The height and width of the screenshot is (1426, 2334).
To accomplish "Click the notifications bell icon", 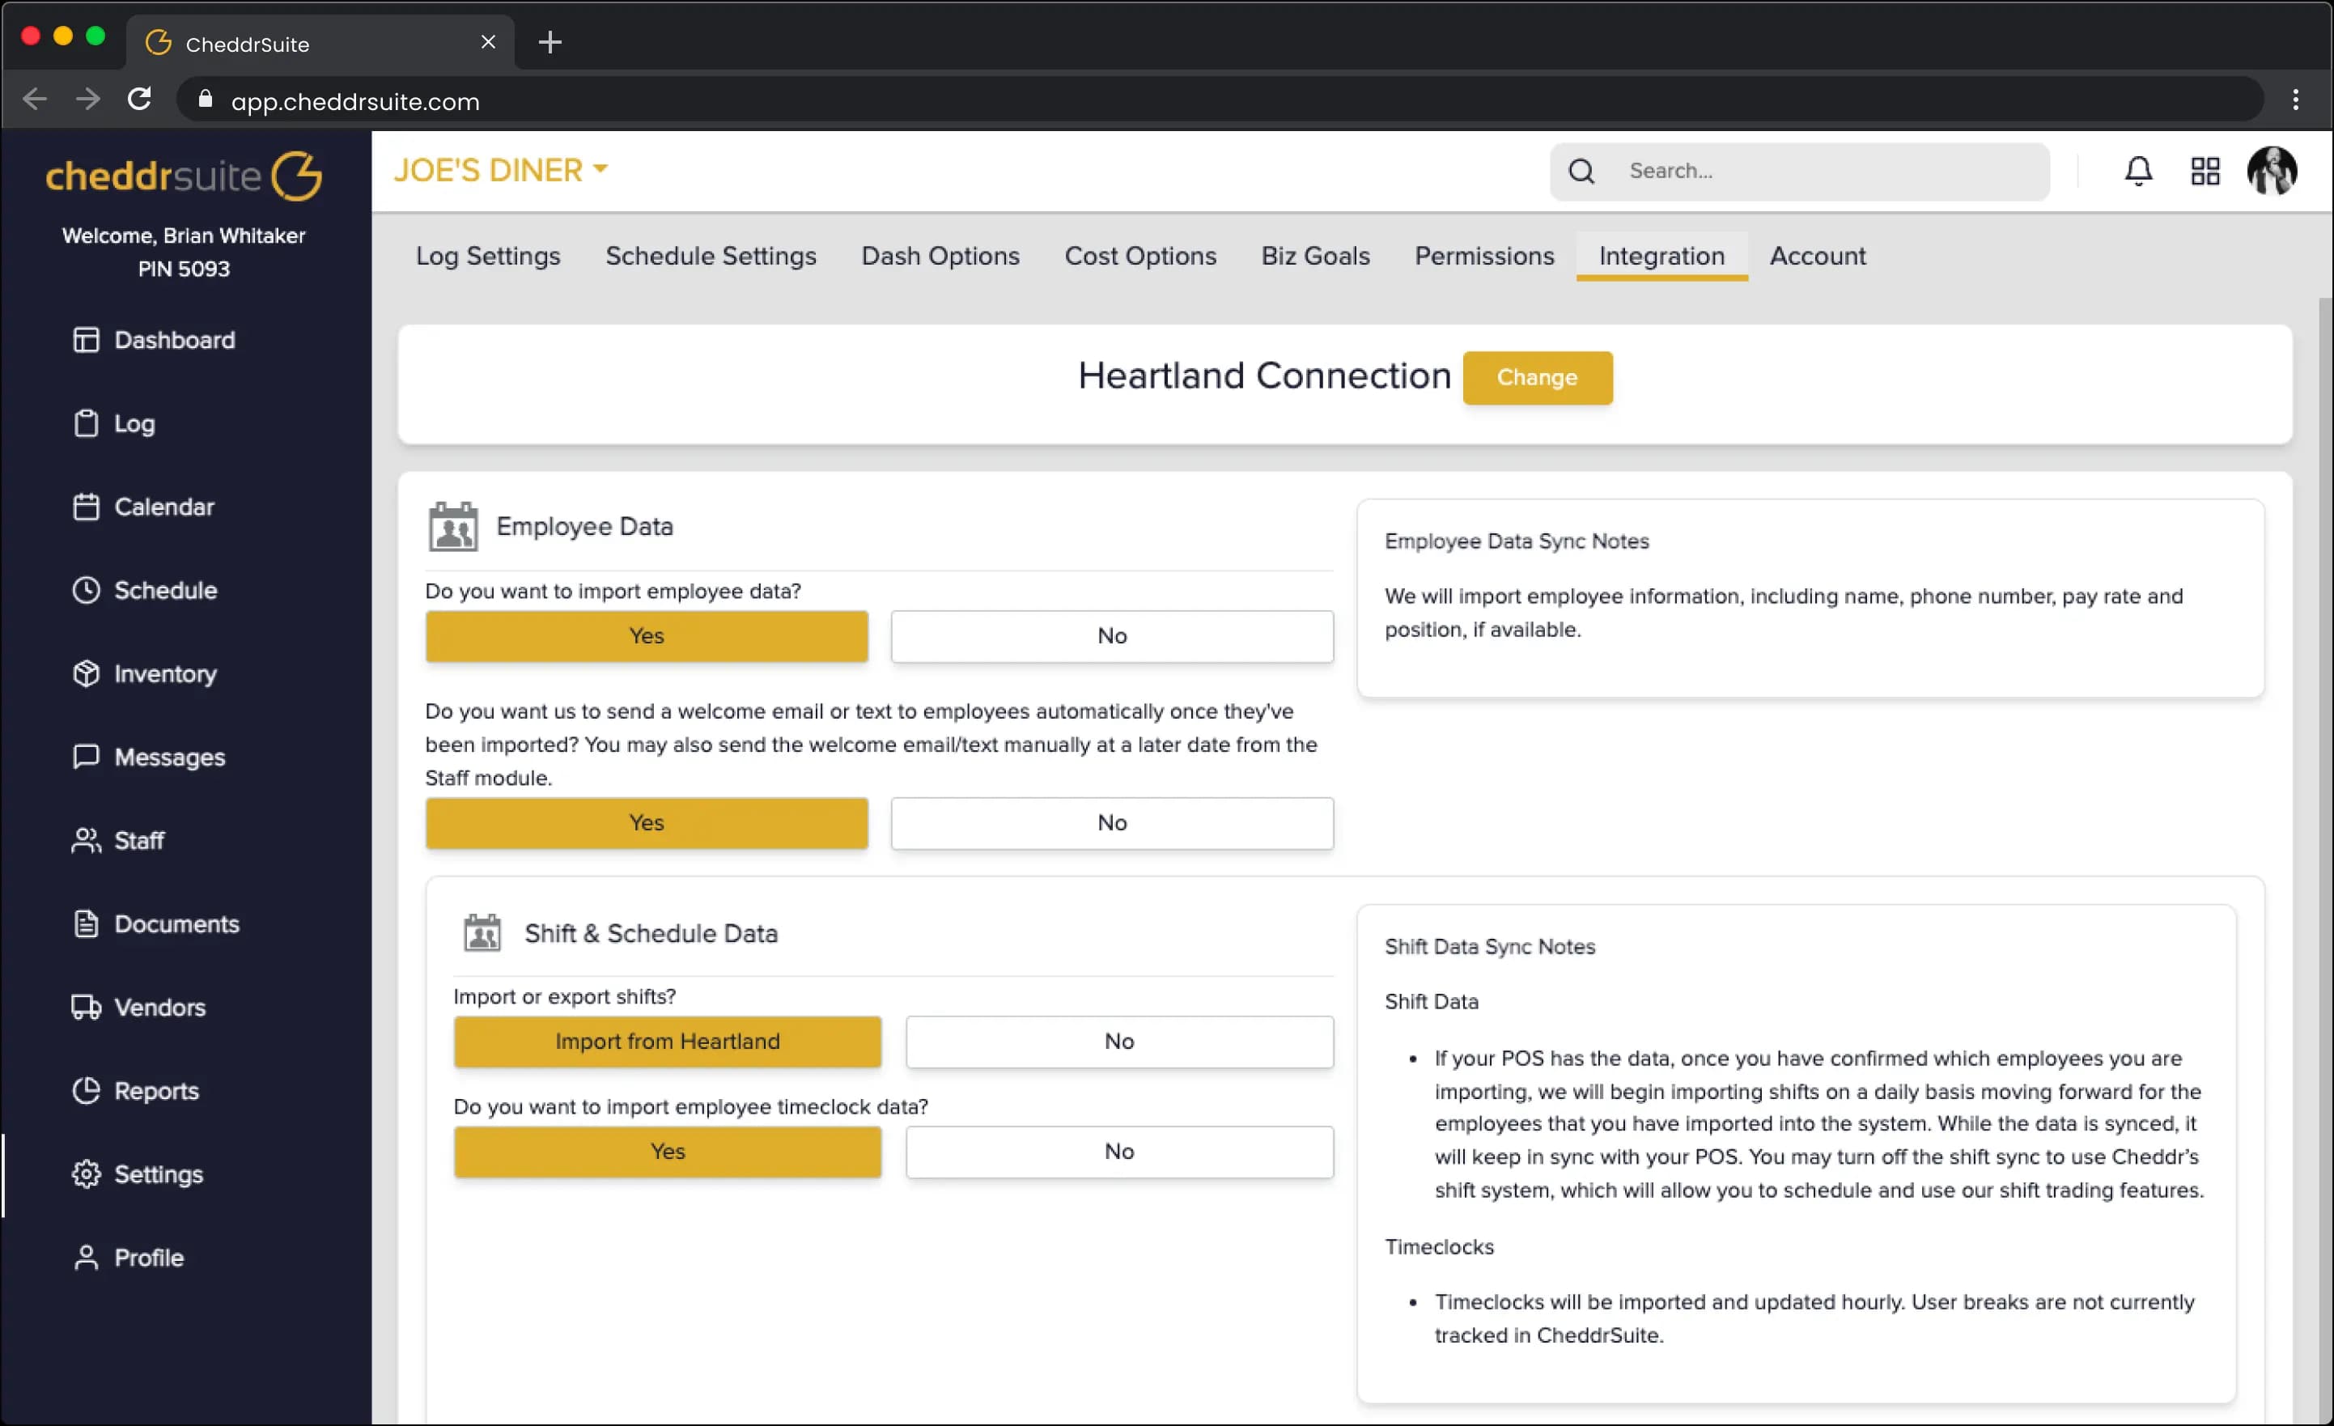I will point(2139,170).
